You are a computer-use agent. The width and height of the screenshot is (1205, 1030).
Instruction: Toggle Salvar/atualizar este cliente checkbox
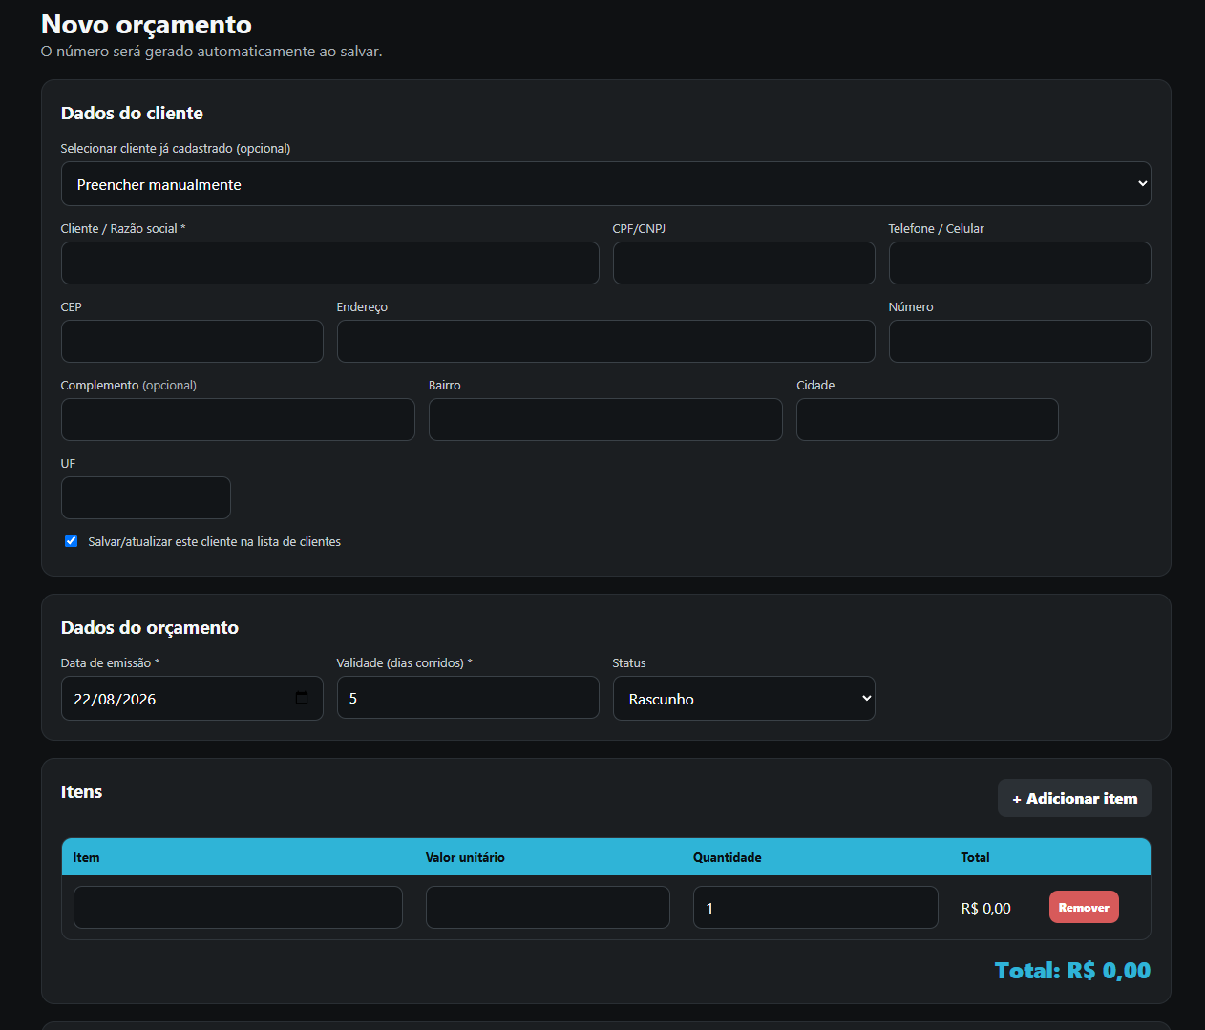(x=71, y=541)
